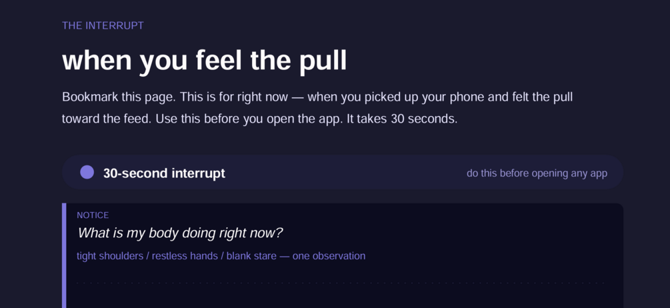This screenshot has height=308, width=670.
Task: Select the 30-second interrupt title
Action: tap(164, 173)
